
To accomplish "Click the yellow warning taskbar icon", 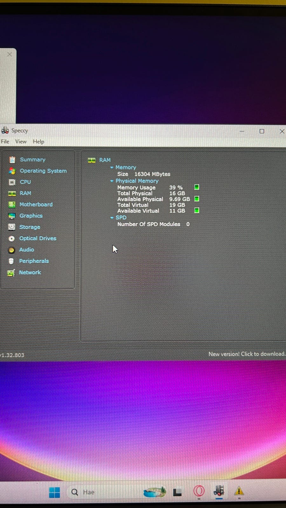I will (x=239, y=491).
